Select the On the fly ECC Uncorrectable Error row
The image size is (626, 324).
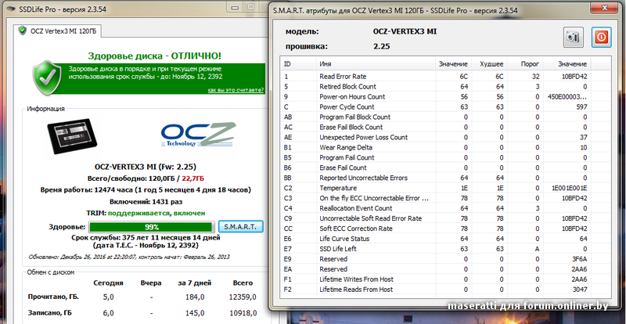tap(445, 198)
